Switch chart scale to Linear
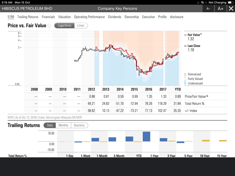Viewport: 235px width, 176px height. coord(81,25)
